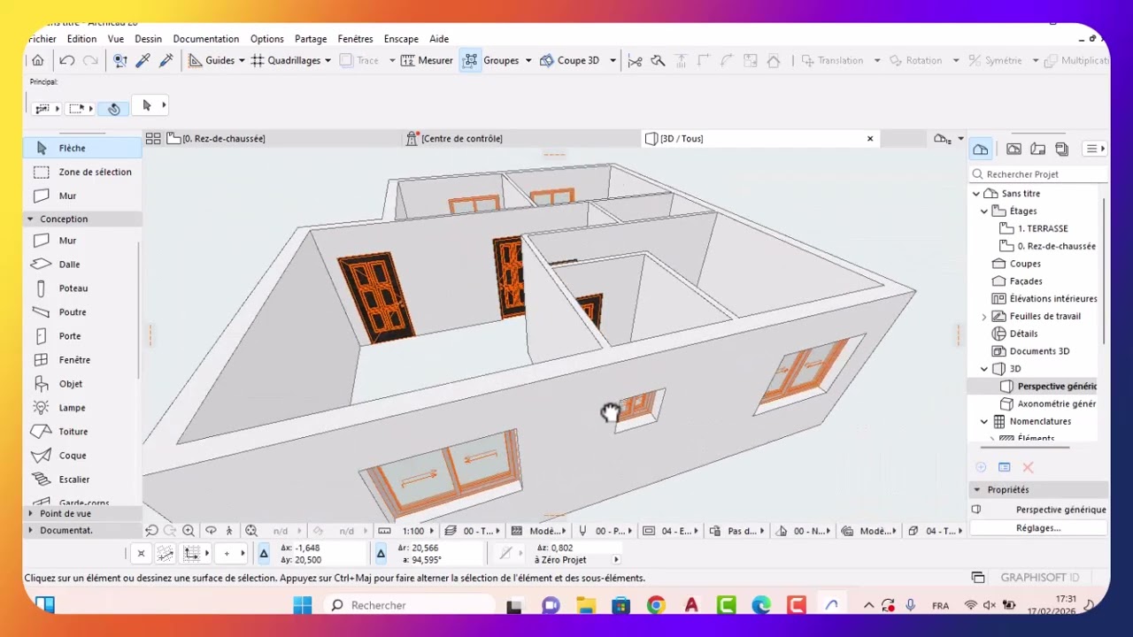Viewport: 1133px width, 637px height.
Task: Open the Enscape menu
Action: pyautogui.click(x=401, y=39)
